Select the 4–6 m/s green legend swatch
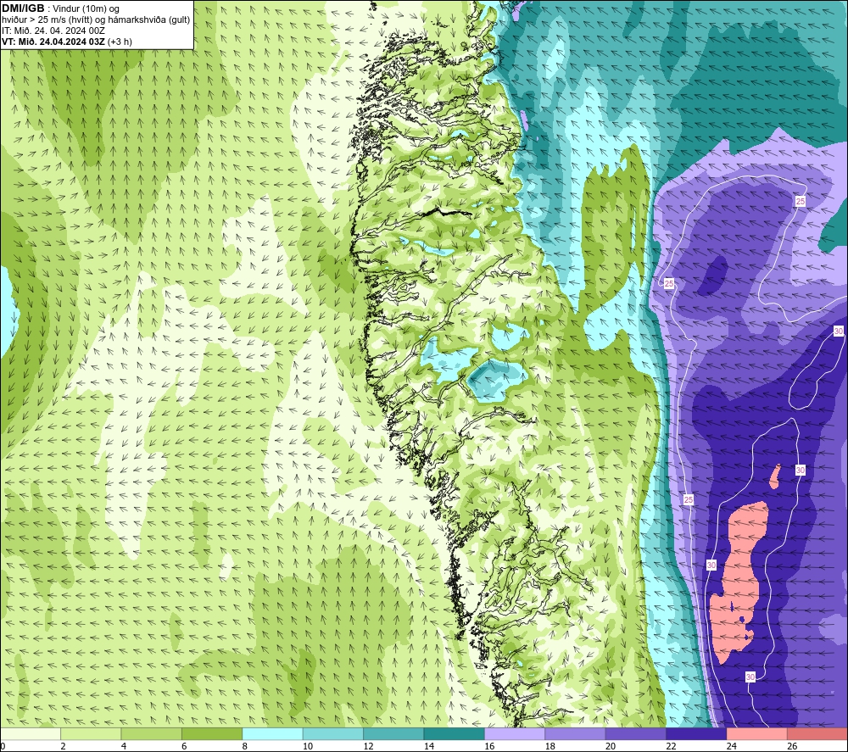 point(152,733)
